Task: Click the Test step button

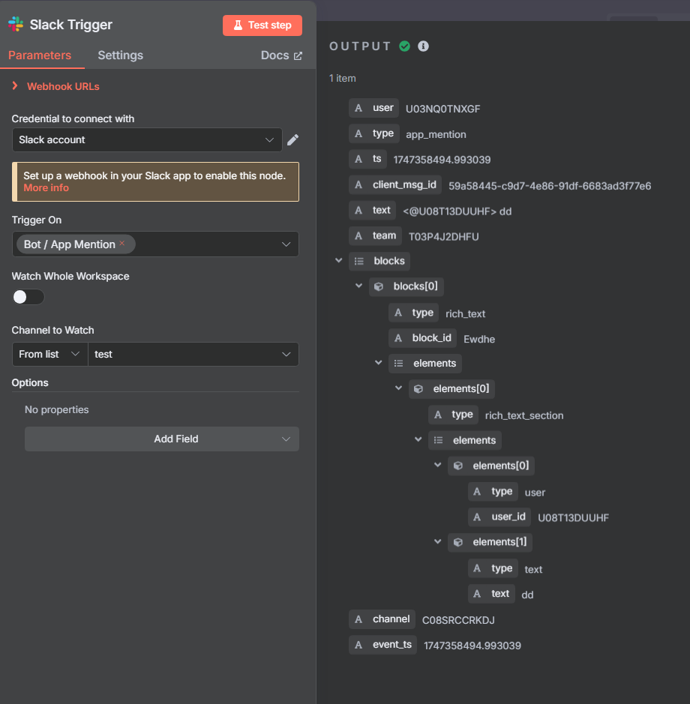Action: click(x=262, y=25)
